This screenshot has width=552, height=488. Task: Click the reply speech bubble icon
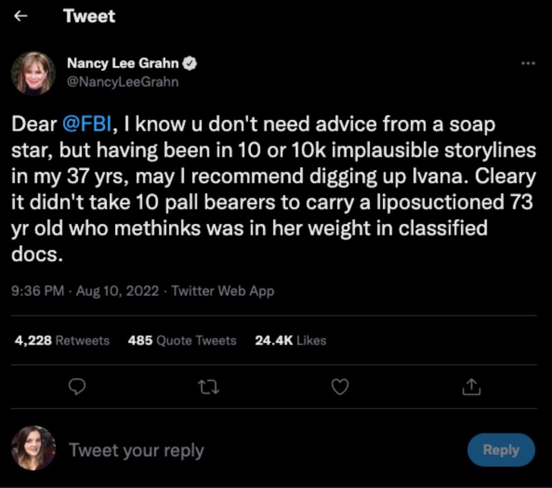pos(79,386)
